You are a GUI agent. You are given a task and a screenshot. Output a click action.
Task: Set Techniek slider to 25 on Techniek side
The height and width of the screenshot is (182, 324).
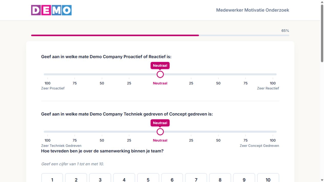click(129, 132)
